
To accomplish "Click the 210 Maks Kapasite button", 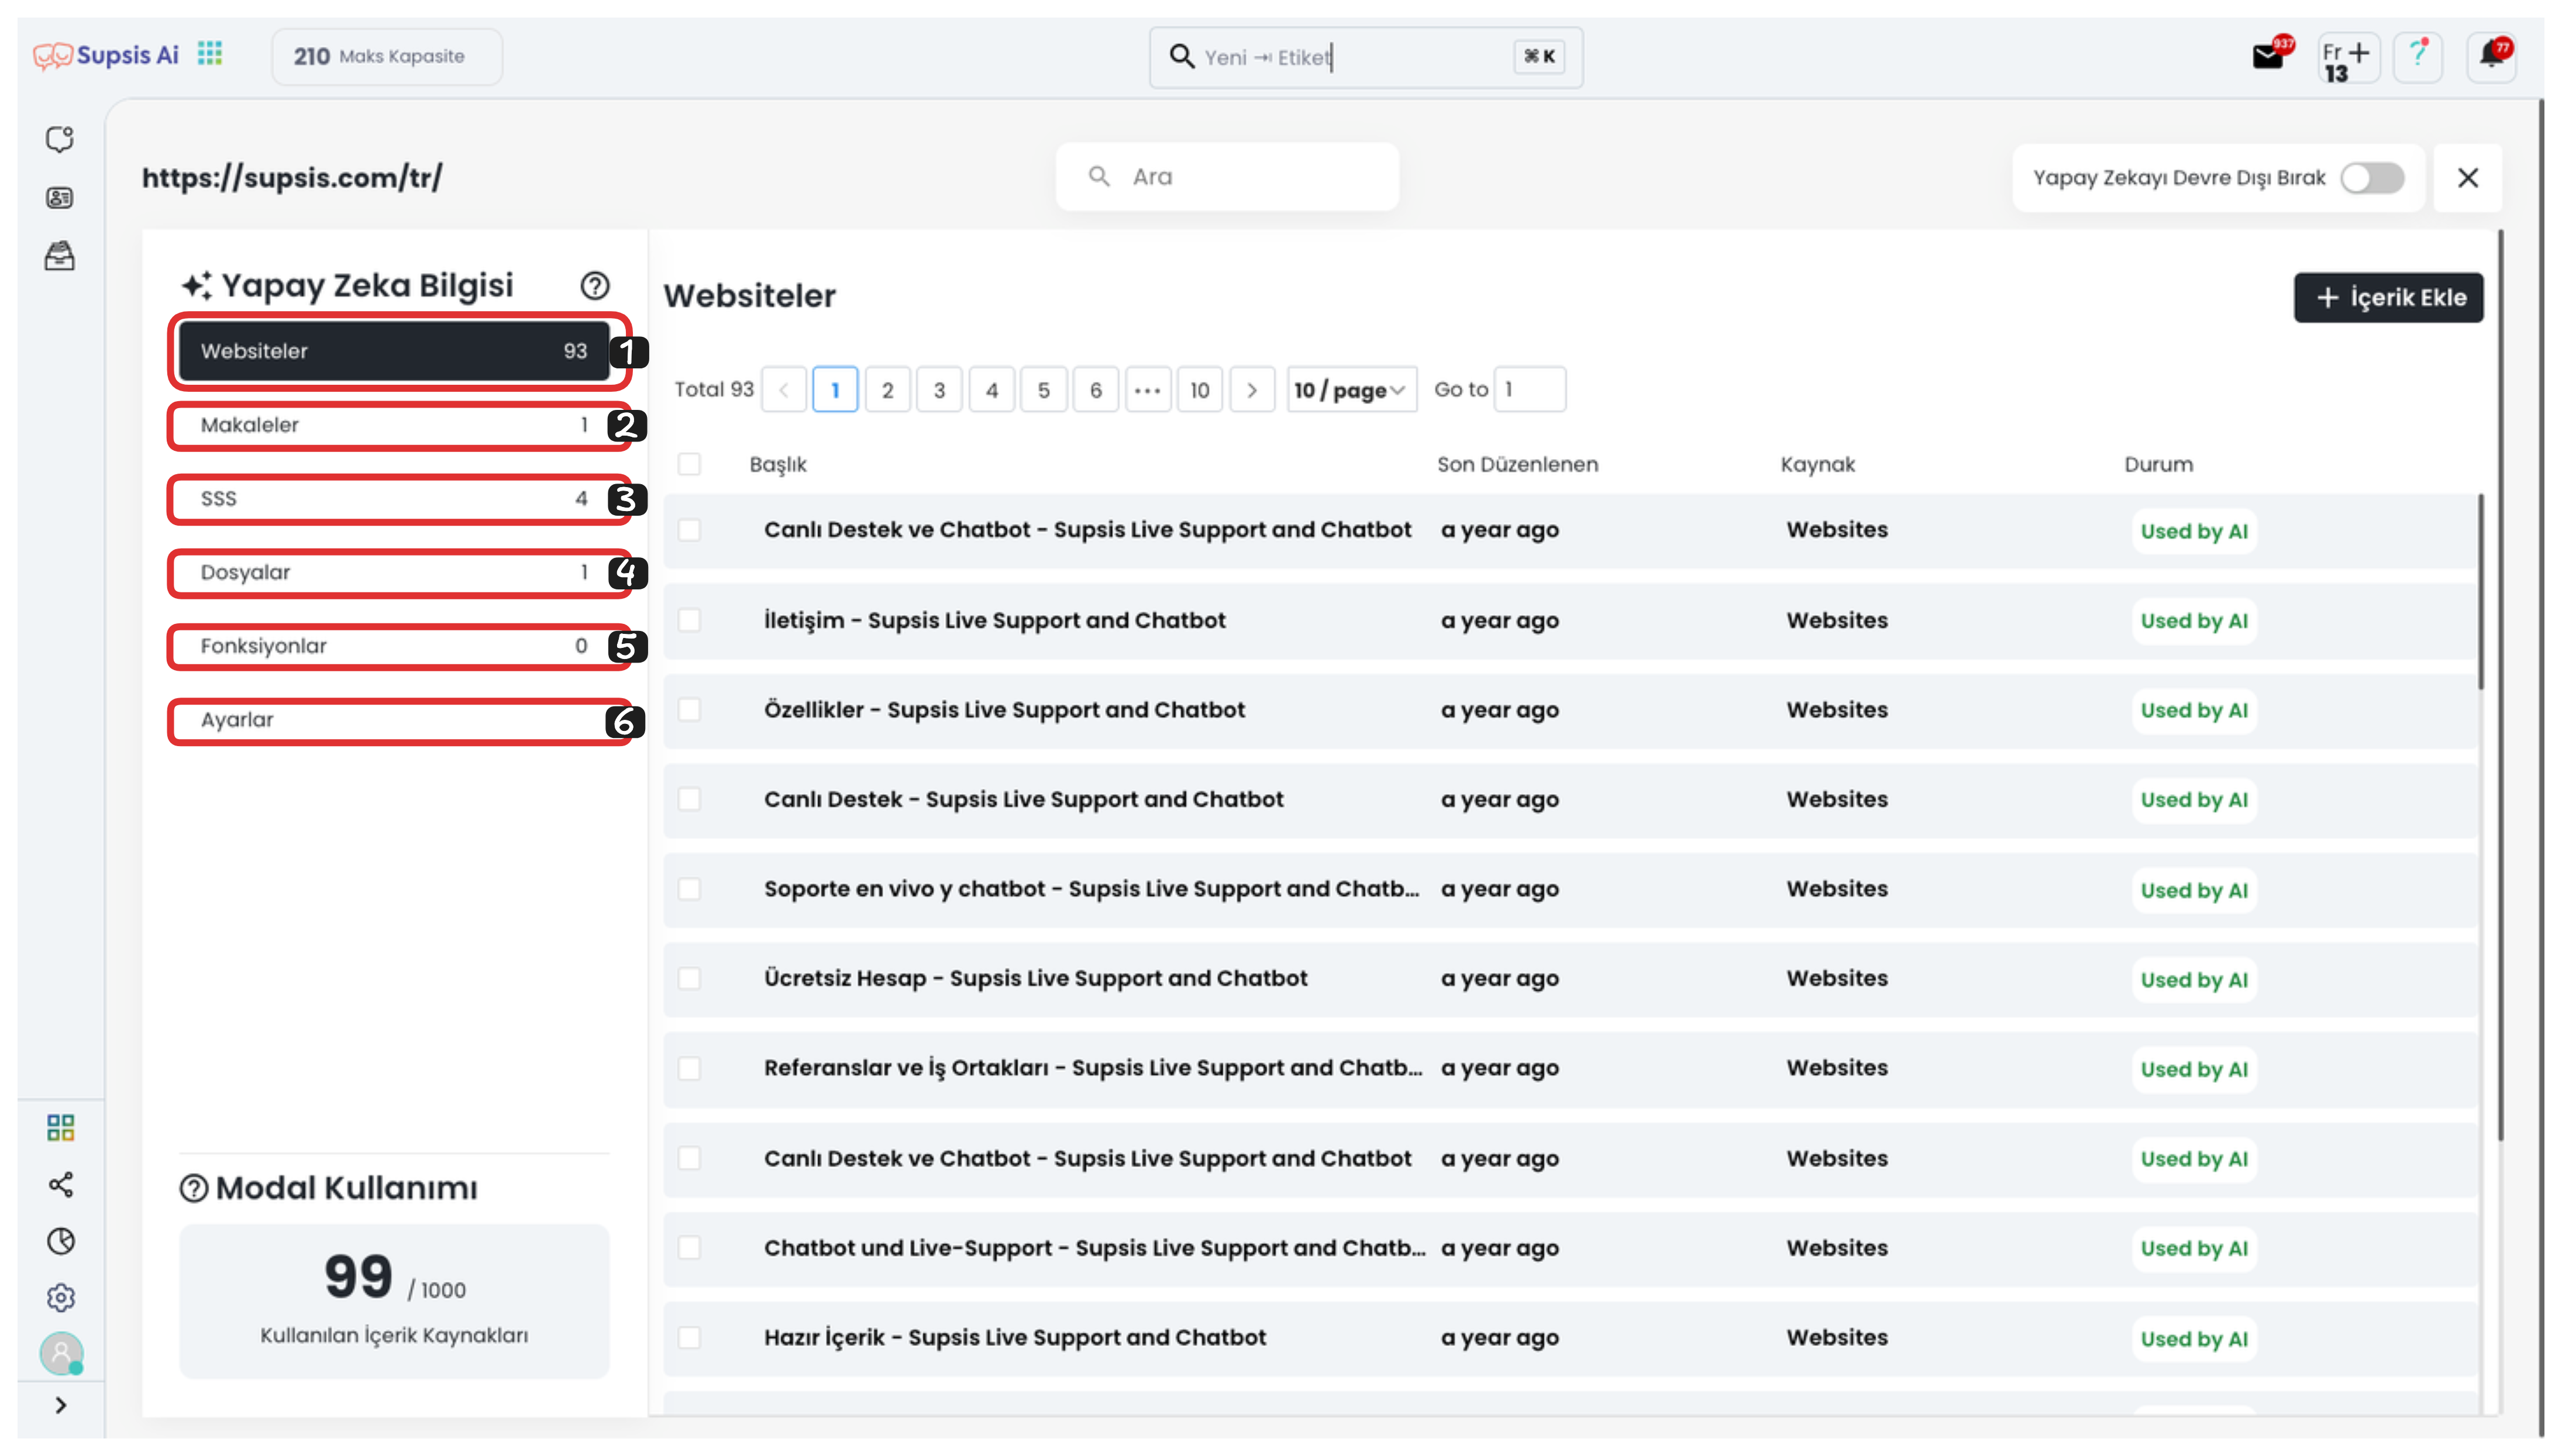I will pos(387,57).
